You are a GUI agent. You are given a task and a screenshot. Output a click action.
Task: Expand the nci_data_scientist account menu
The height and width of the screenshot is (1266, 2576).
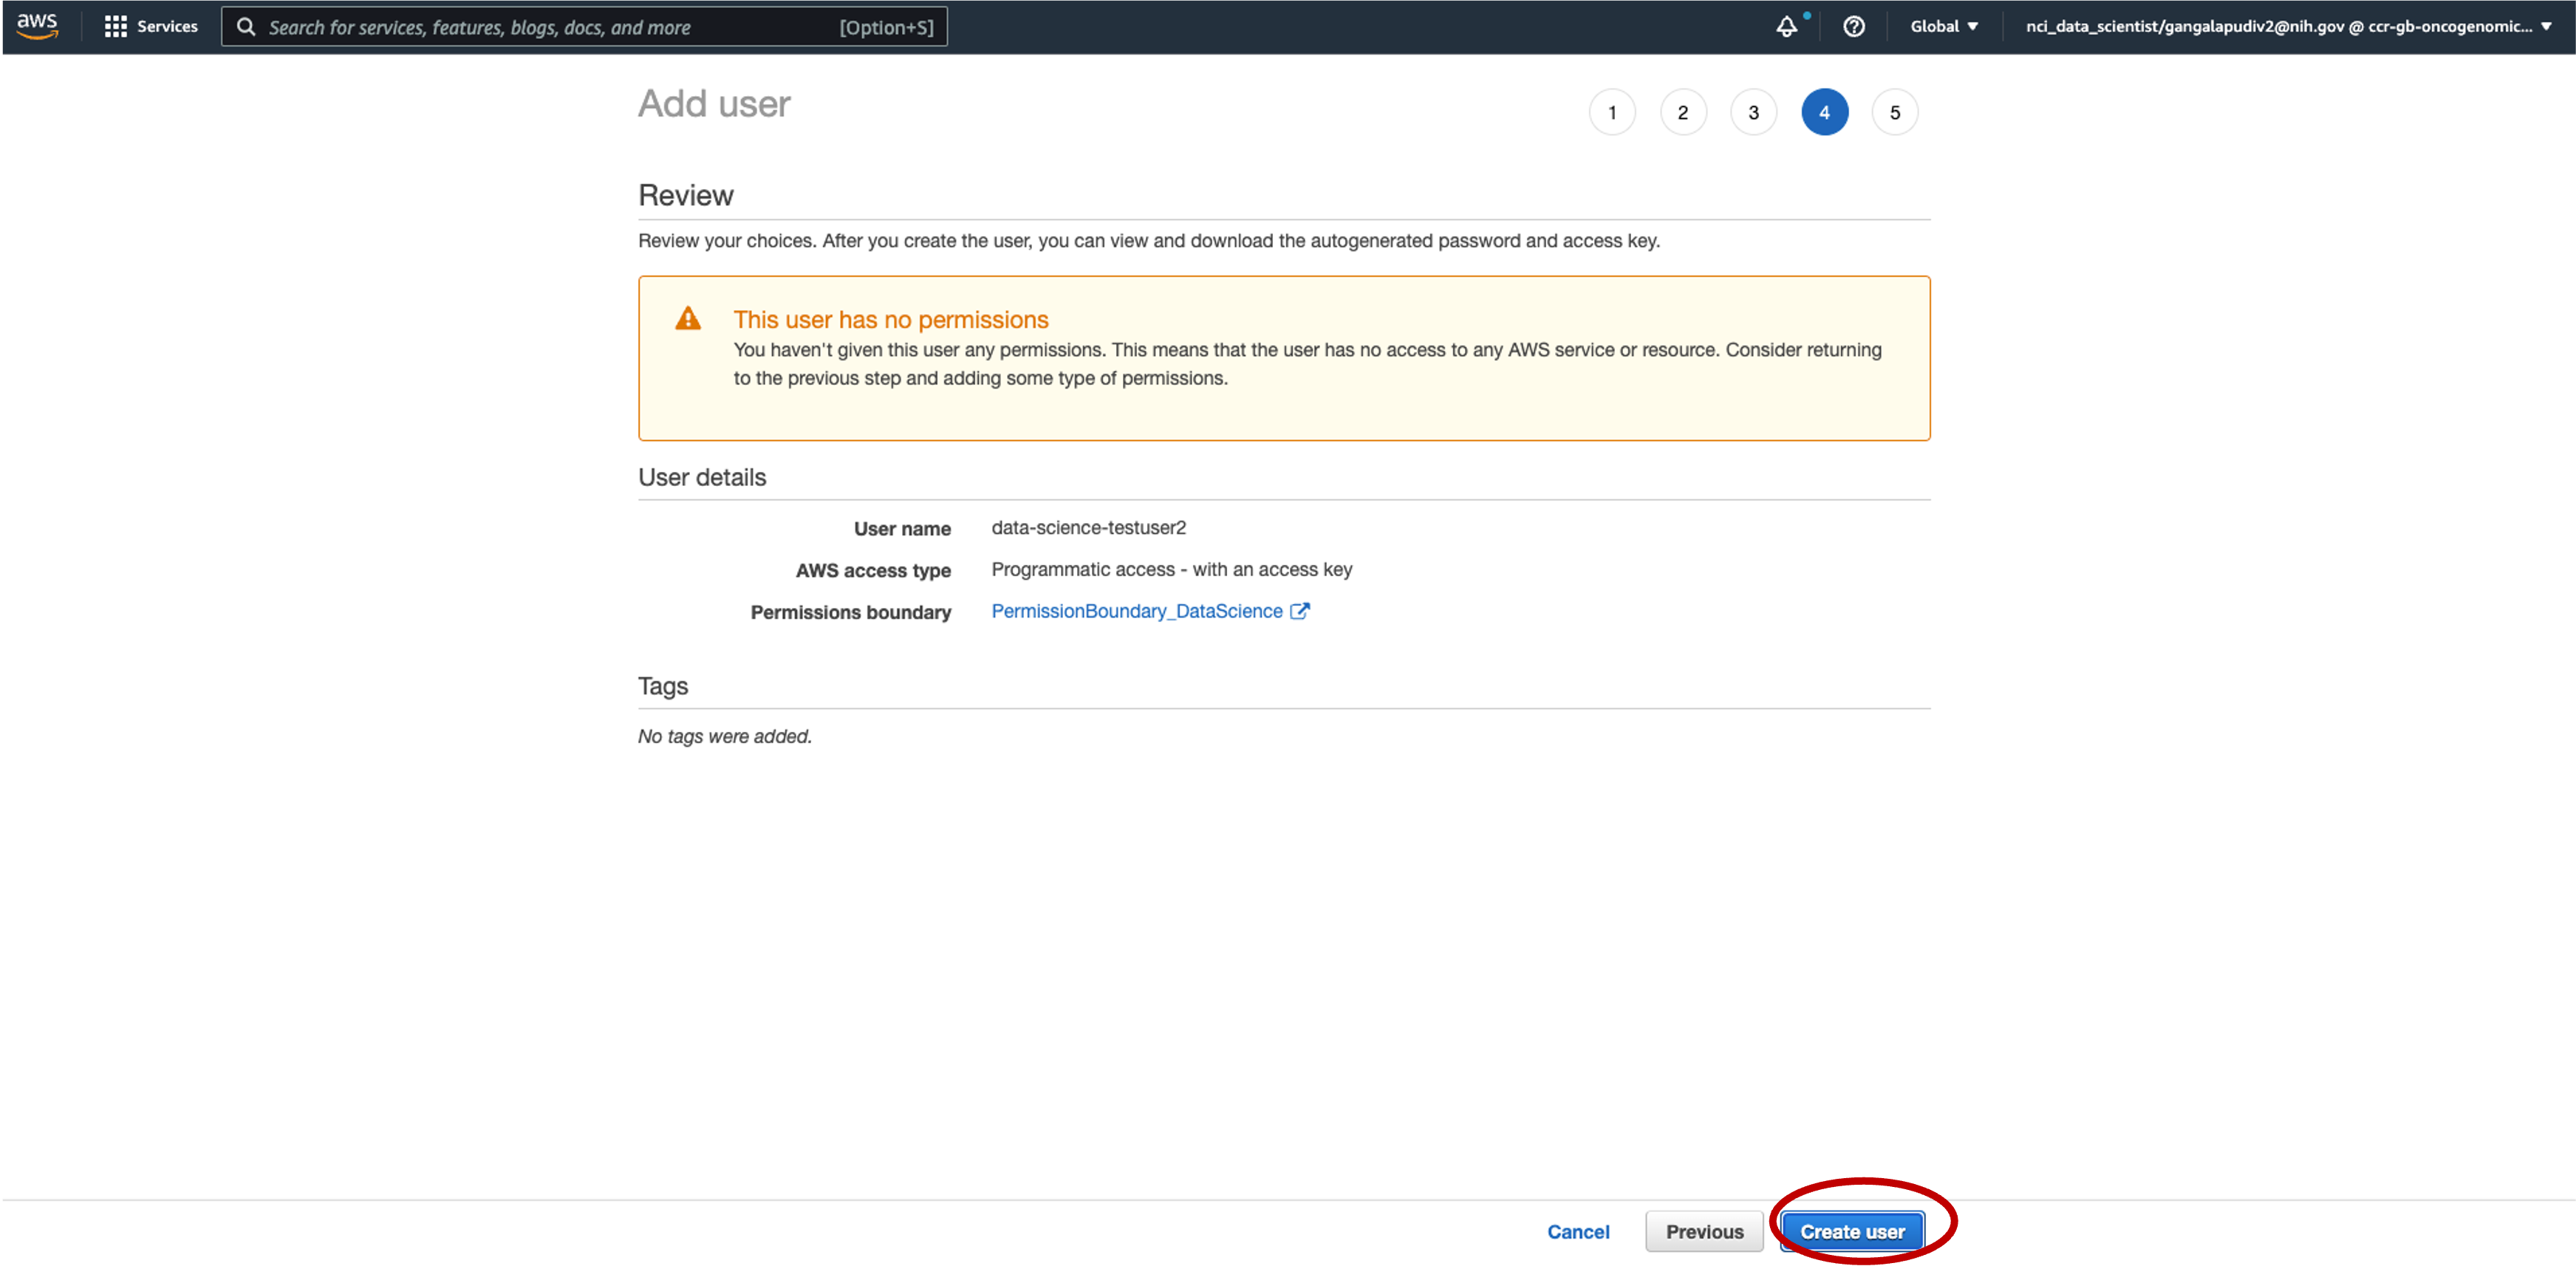[2288, 27]
